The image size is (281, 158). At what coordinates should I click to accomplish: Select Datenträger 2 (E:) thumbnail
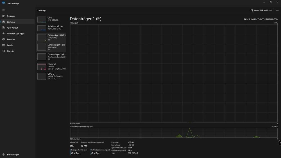(x=42, y=57)
